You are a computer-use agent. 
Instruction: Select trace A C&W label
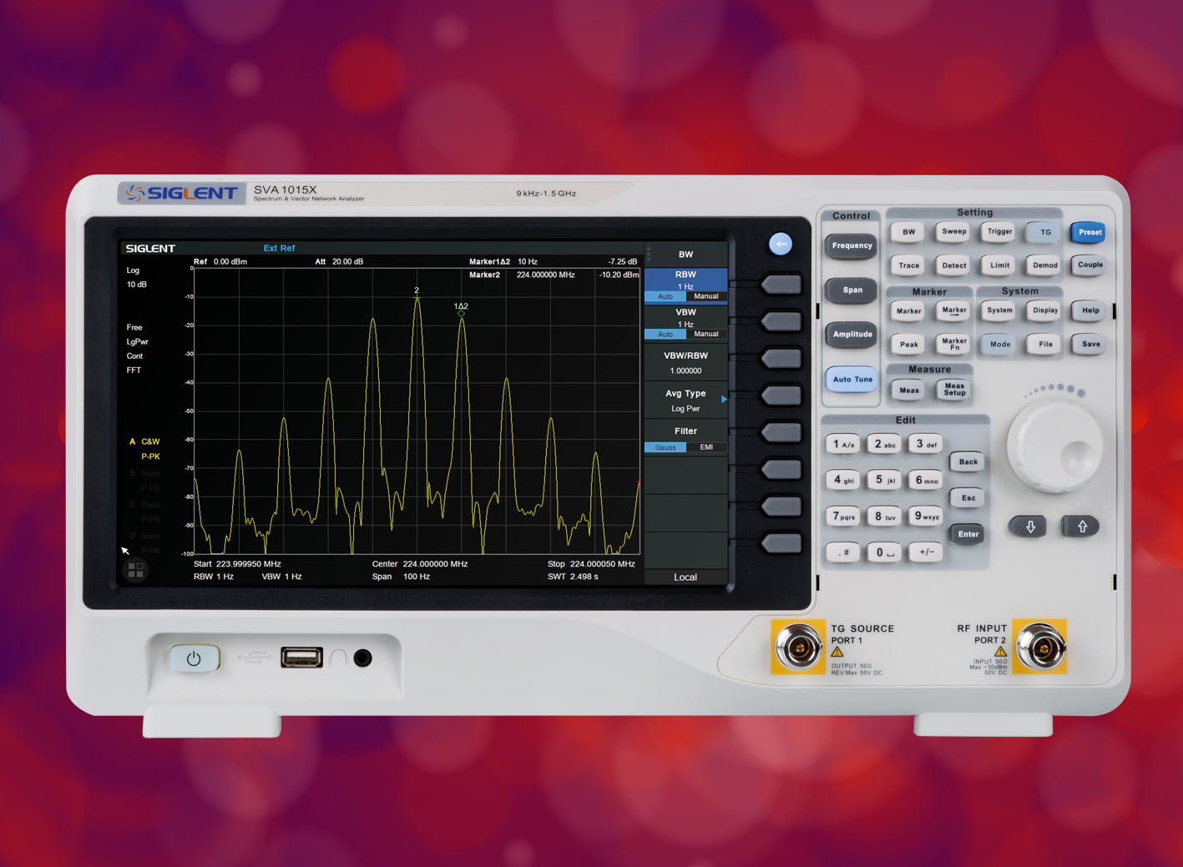[x=144, y=441]
